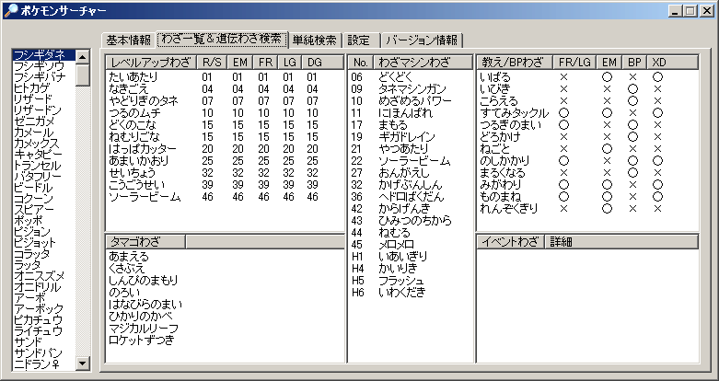
Task: Click the 教え/BPわざ column header
Action: click(515, 63)
